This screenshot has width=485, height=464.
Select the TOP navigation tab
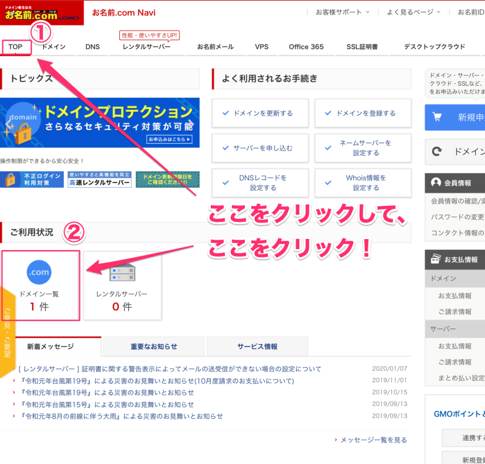[x=15, y=47]
